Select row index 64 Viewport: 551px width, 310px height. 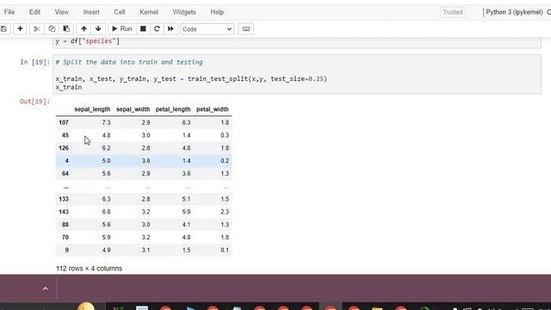pos(65,174)
